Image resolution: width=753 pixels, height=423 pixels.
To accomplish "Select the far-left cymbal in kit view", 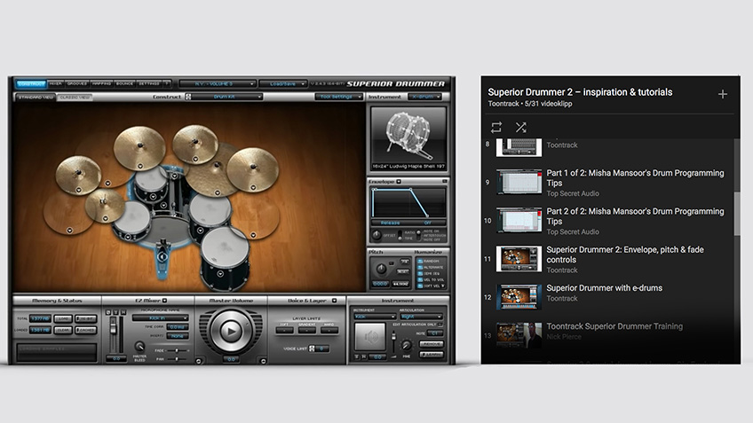I will (78, 174).
